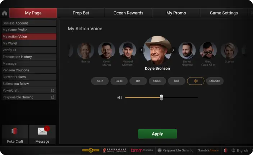This screenshot has width=253, height=155.
Task: Open Sellers you follow in sidebar
Action: click(x=29, y=84)
